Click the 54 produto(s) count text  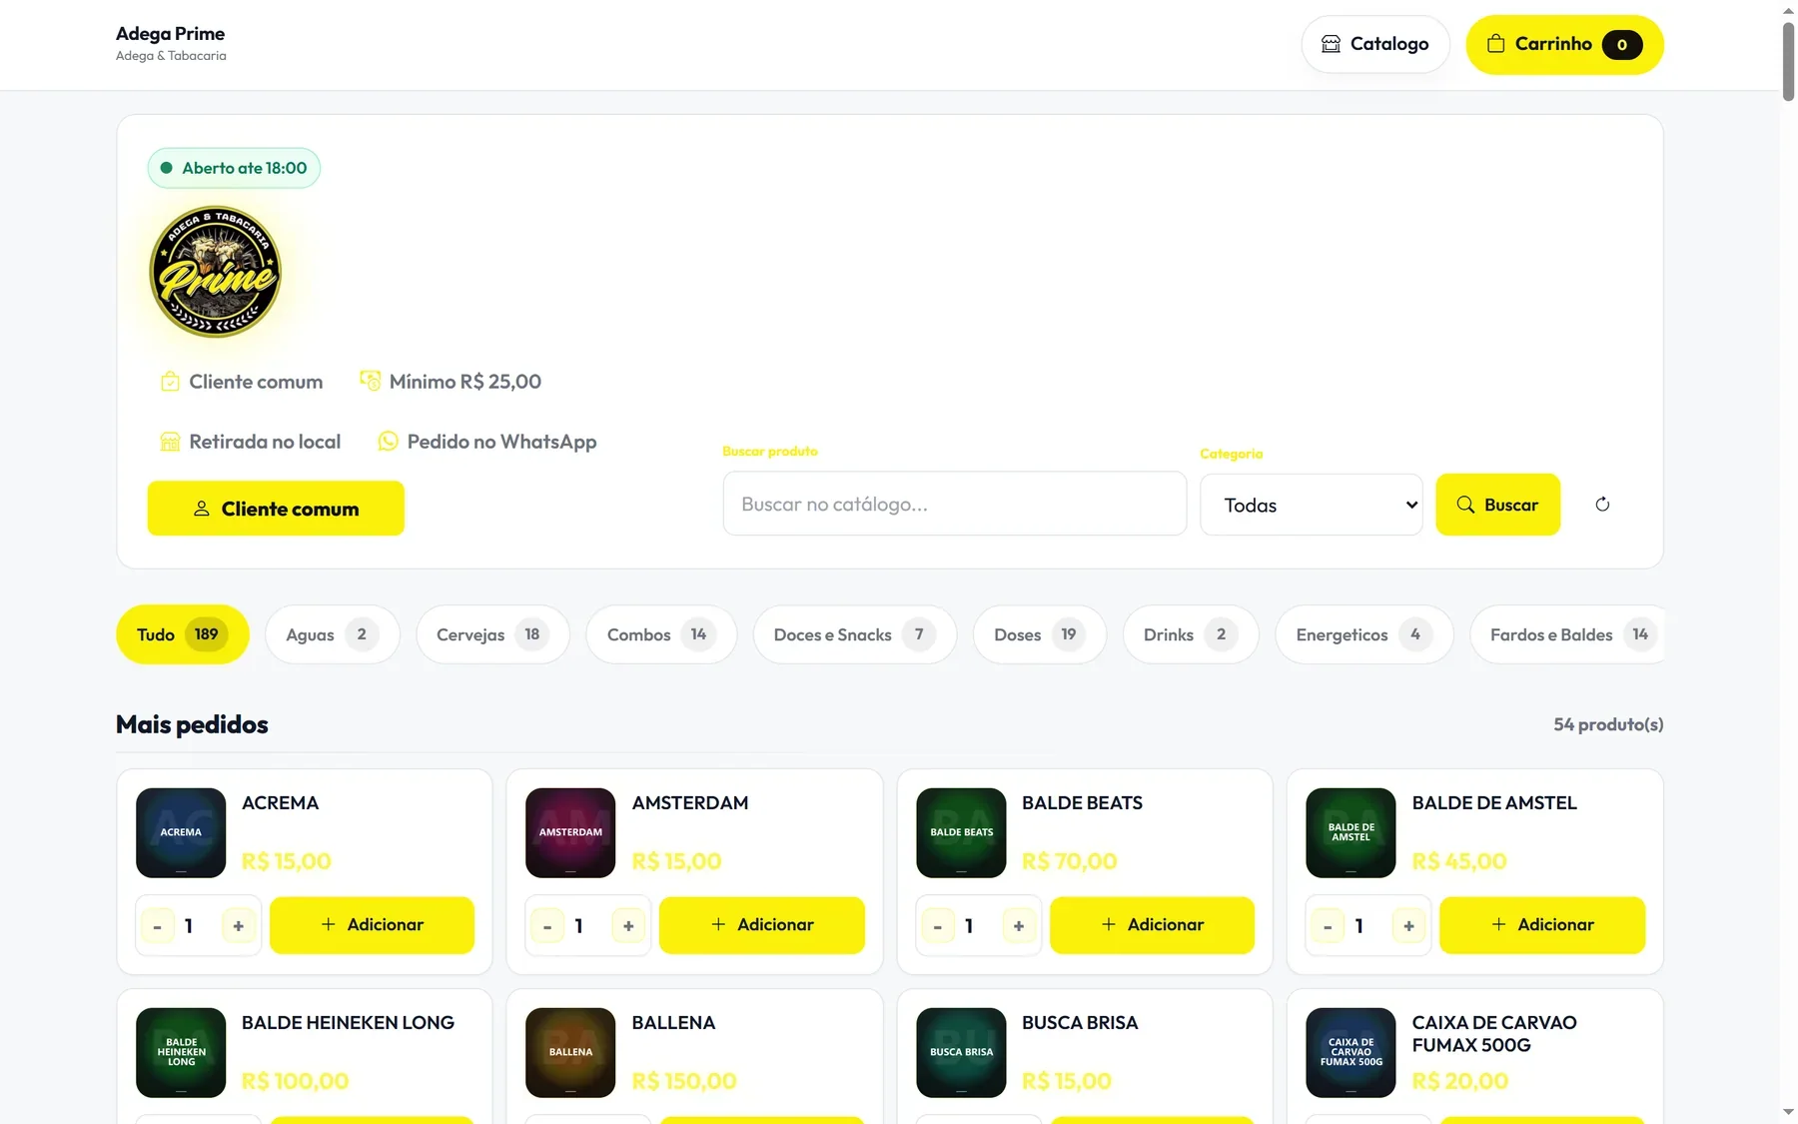click(x=1608, y=724)
